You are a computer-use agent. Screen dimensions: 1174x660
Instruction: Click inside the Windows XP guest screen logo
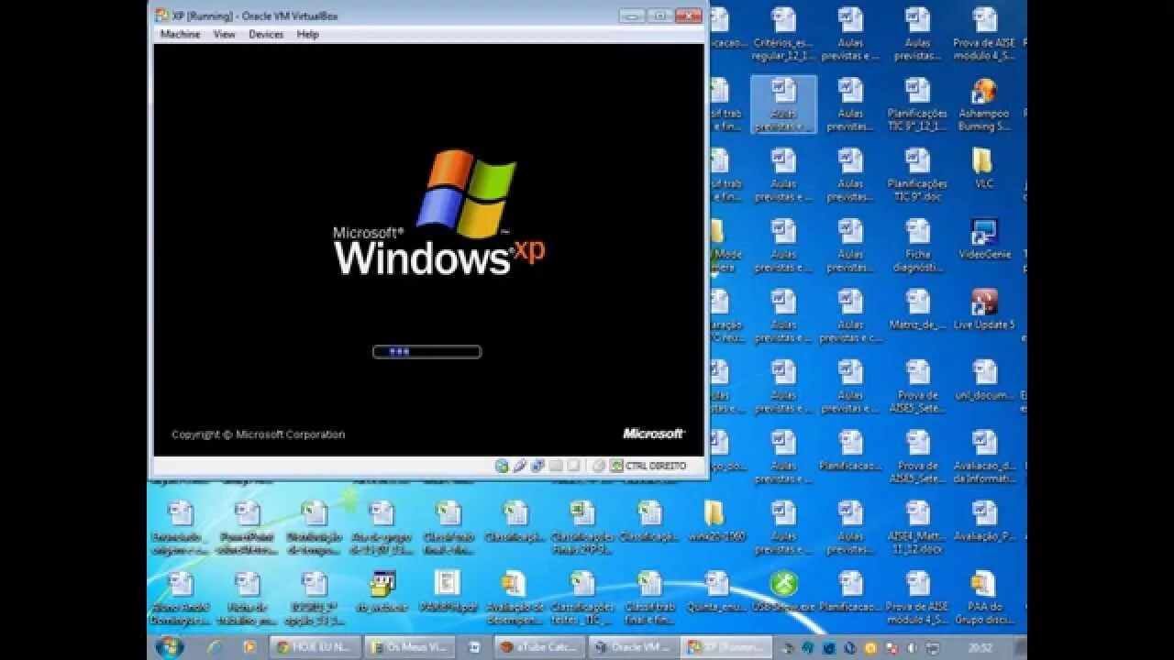(438, 214)
